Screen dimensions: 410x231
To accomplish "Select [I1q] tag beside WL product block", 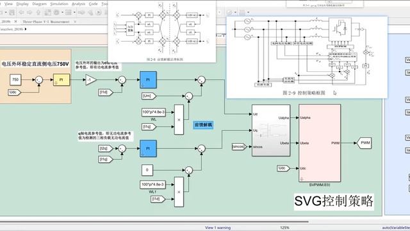I will coord(149,127).
